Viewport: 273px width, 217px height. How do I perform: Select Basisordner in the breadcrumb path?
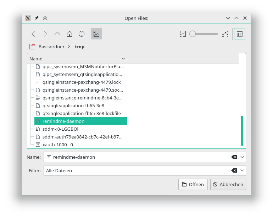(x=51, y=47)
